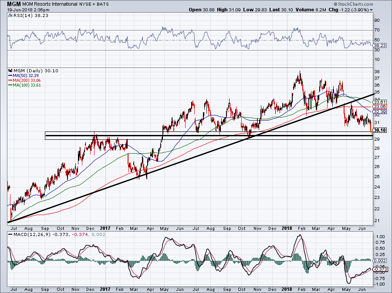Click the 38.23 RSI value tag on right axis
This screenshot has width=392, height=293.
pos(380,45)
